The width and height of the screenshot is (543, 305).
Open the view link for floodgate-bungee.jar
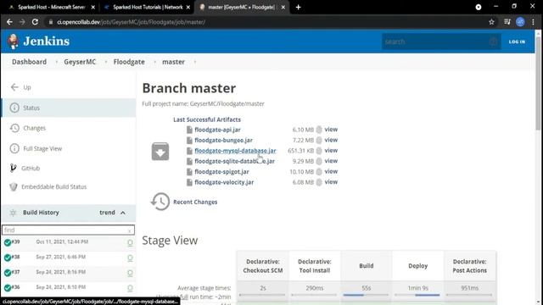(331, 140)
